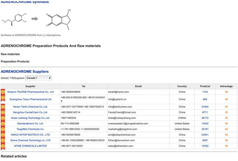
Task: Open product list 21634 for Henan Tianfu
Action: 205,107
